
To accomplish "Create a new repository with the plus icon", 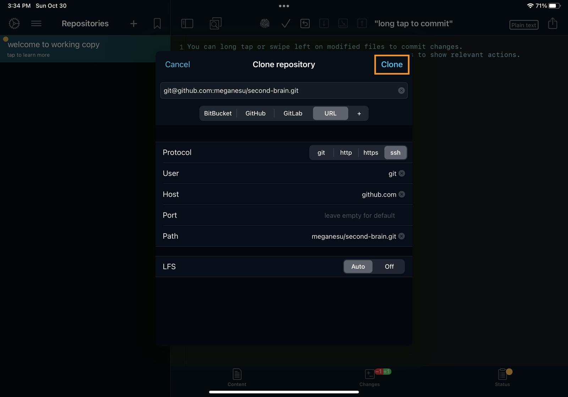I will (x=133, y=23).
